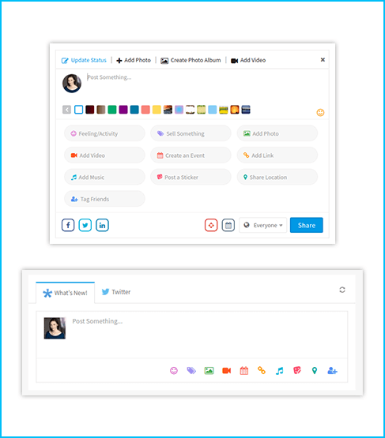This screenshot has width=385, height=438.
Task: Toggle Facebook sharing button
Action: point(68,225)
